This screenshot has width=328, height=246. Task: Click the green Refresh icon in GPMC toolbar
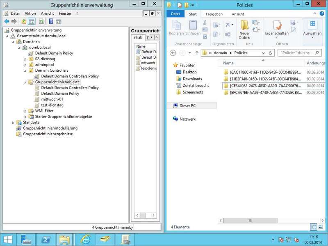(42, 21)
